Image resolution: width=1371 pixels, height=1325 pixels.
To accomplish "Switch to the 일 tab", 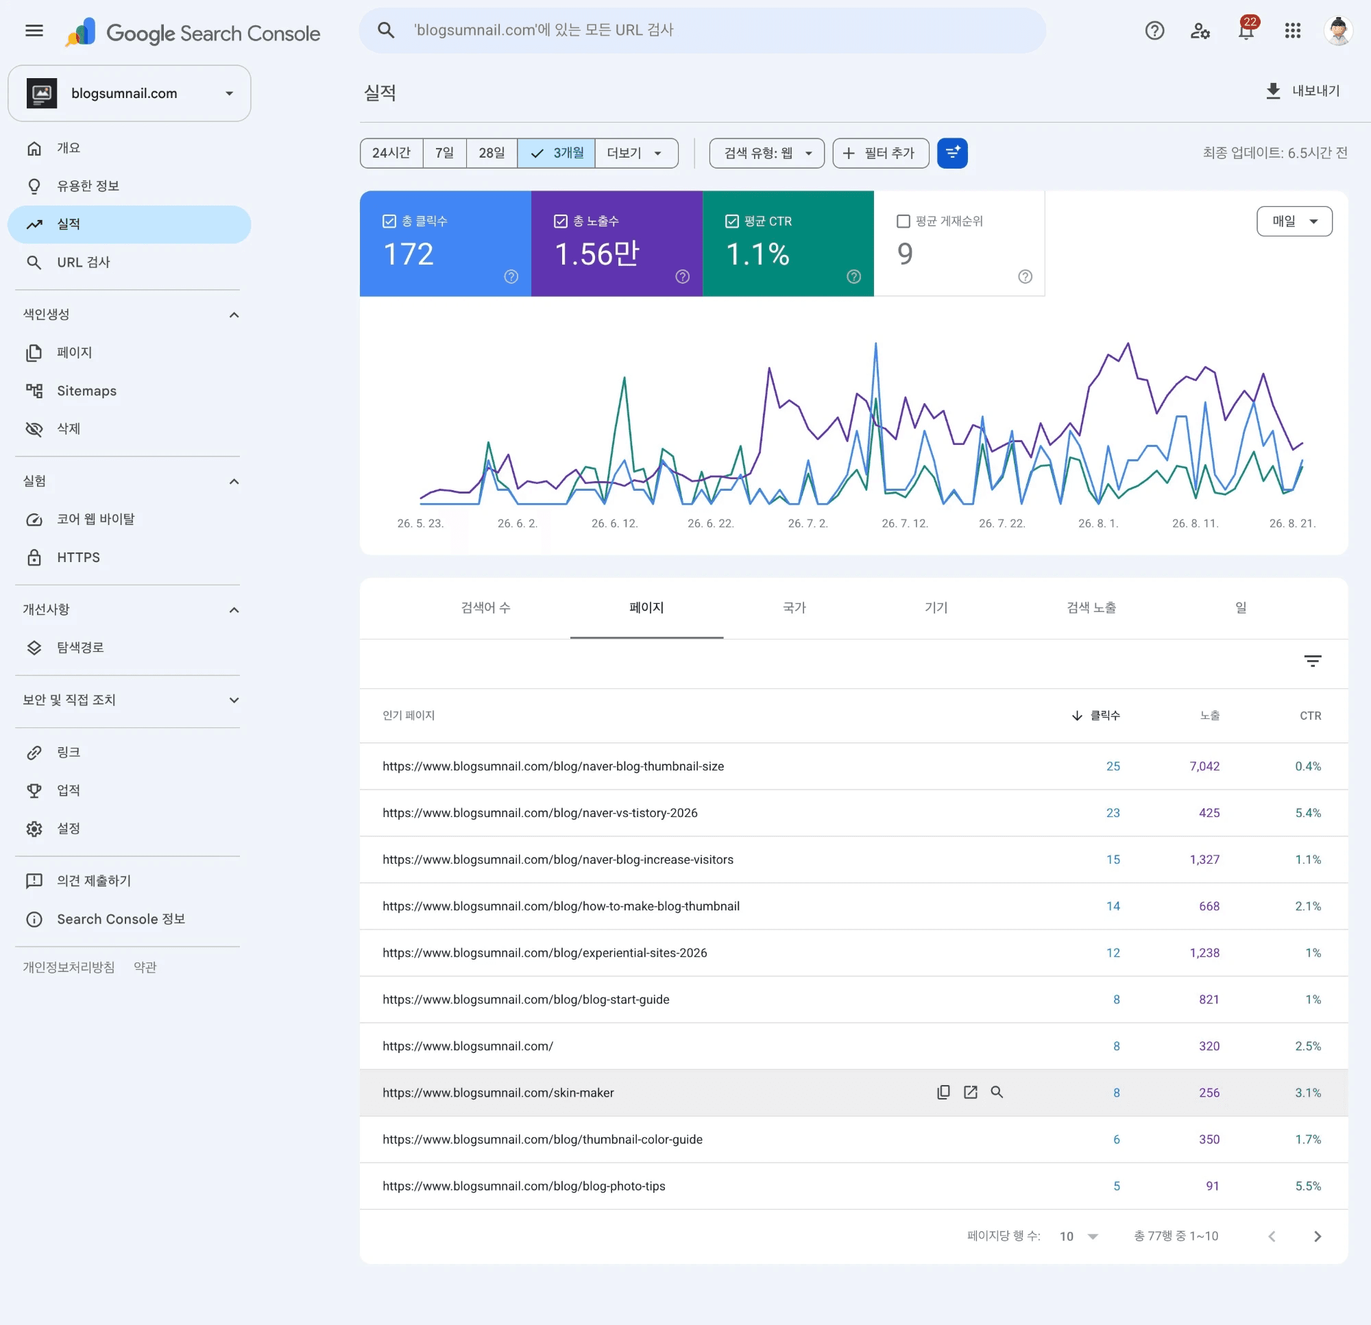I will coord(1240,607).
